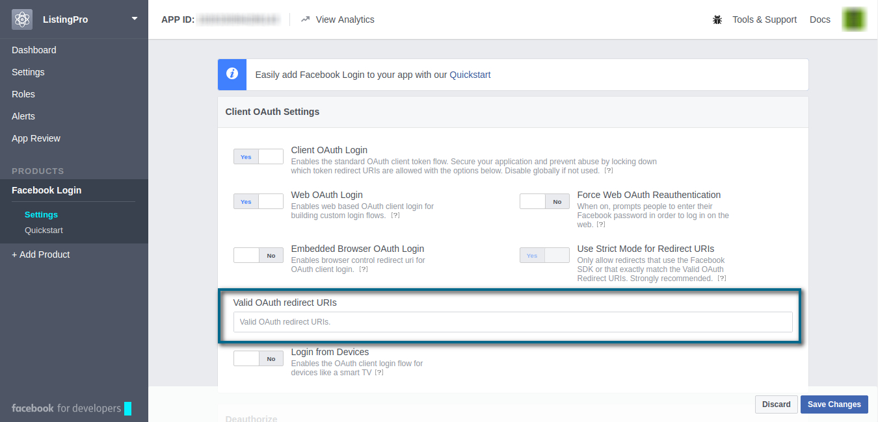Open help for Strict Mode for Redirect URIs
The image size is (878, 422).
(721, 279)
